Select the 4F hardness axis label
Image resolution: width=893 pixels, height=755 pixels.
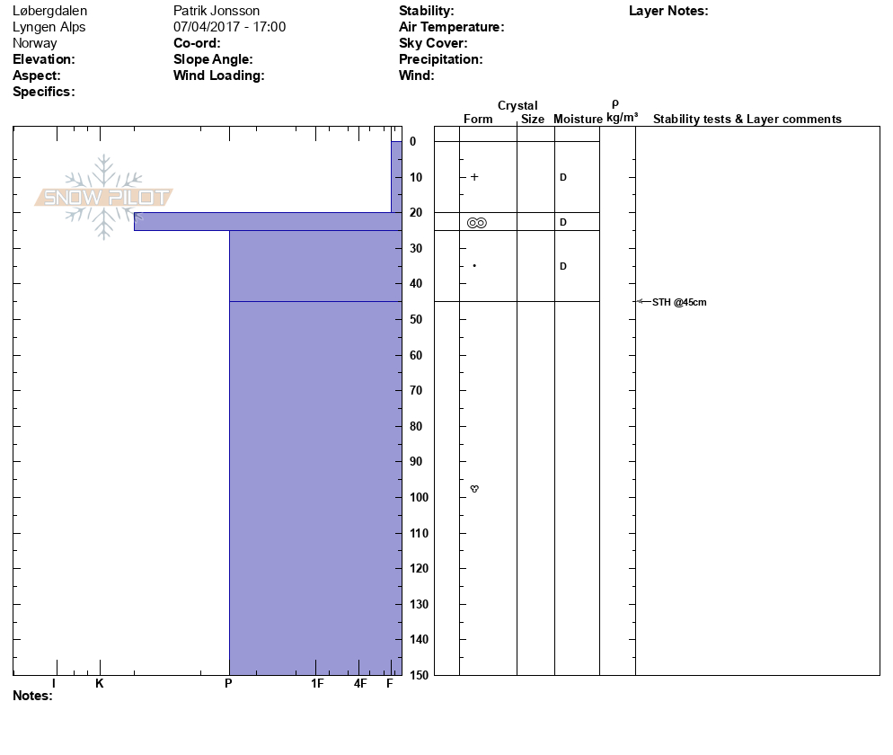(360, 684)
